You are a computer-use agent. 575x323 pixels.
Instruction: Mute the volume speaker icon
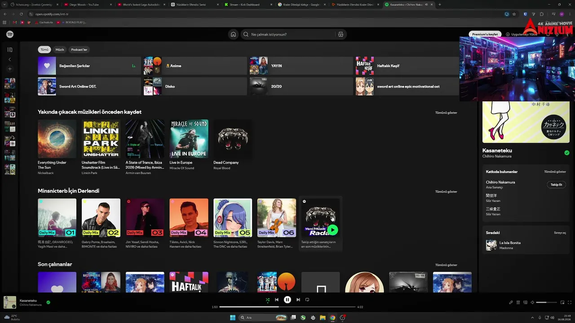pyautogui.click(x=532, y=302)
